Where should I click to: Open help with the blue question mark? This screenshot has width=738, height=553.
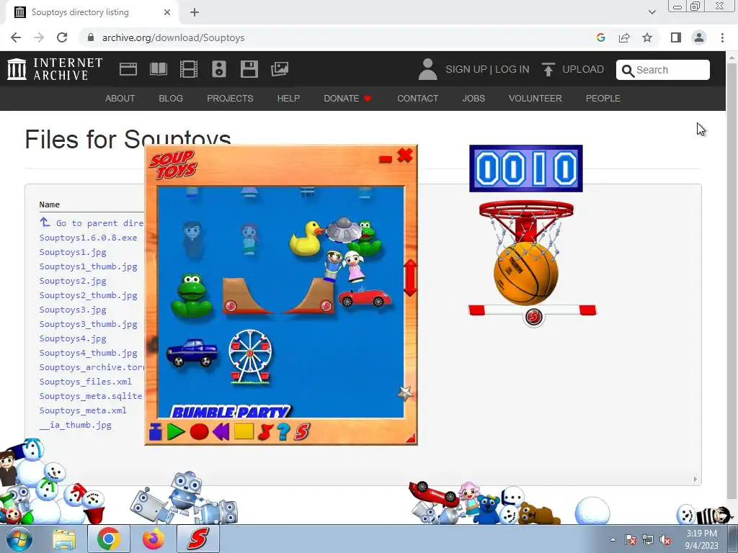click(x=283, y=432)
